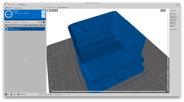The image size is (184, 102).
Task: Go to previous layer with << button
Action: tap(53, 94)
